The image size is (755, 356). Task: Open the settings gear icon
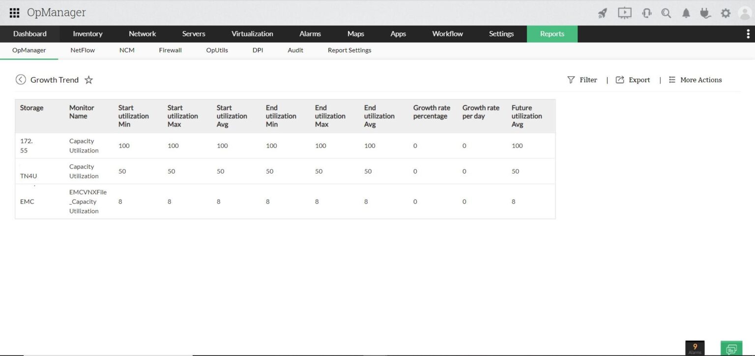pyautogui.click(x=726, y=13)
